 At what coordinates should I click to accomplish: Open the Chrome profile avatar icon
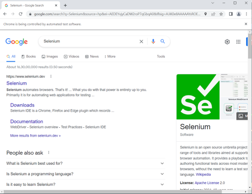point(239,14)
